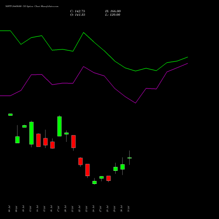The height and width of the screenshot is (219, 219).
Task: Click the 21 Jul red candlestick
Action: point(74,141)
